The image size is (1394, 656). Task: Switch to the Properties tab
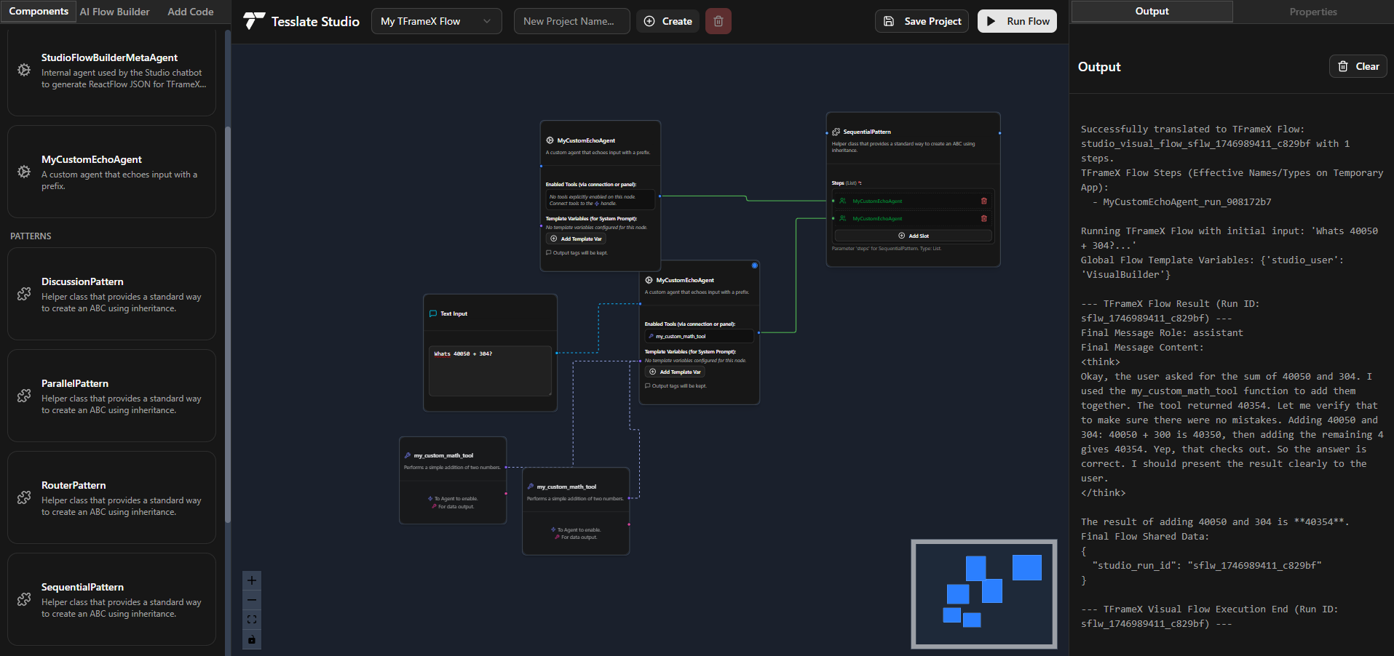click(x=1312, y=12)
